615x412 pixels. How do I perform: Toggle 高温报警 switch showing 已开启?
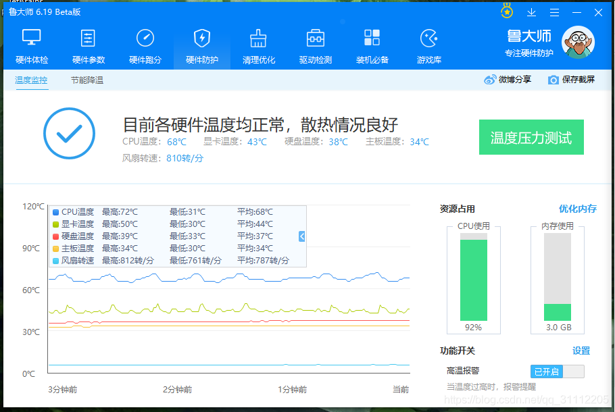[557, 371]
